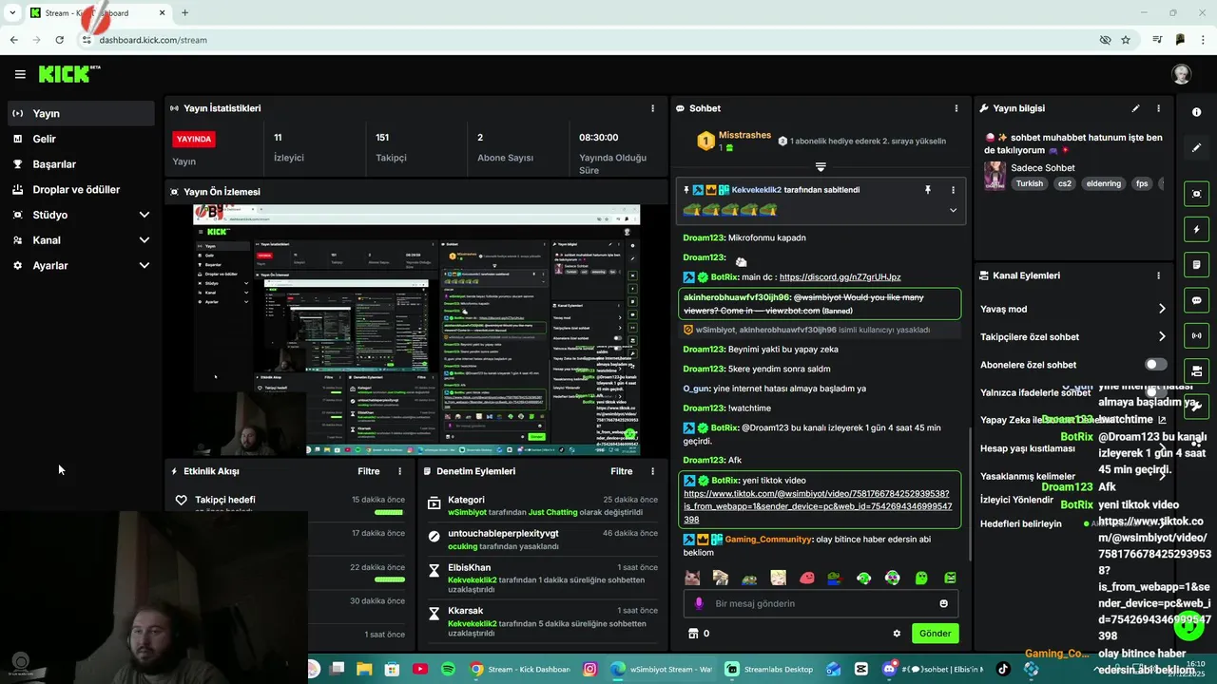Viewport: 1217px width, 684px height.
Task: Select Yayın in the sidebar
Action: coord(81,113)
